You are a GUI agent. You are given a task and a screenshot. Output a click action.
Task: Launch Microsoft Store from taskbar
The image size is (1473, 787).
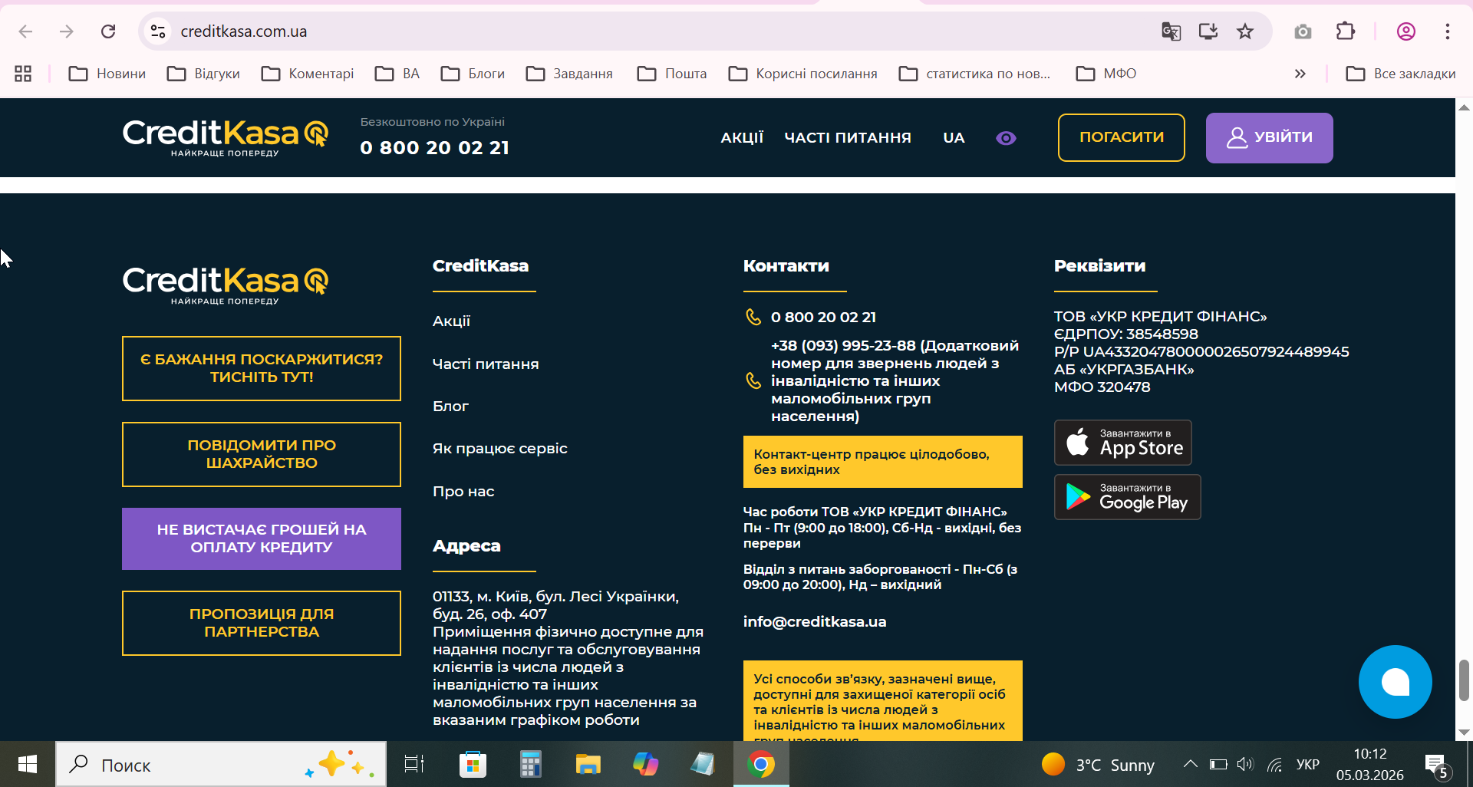click(x=473, y=764)
